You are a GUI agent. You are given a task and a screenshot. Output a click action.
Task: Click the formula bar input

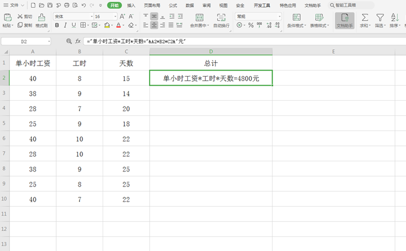[244, 41]
